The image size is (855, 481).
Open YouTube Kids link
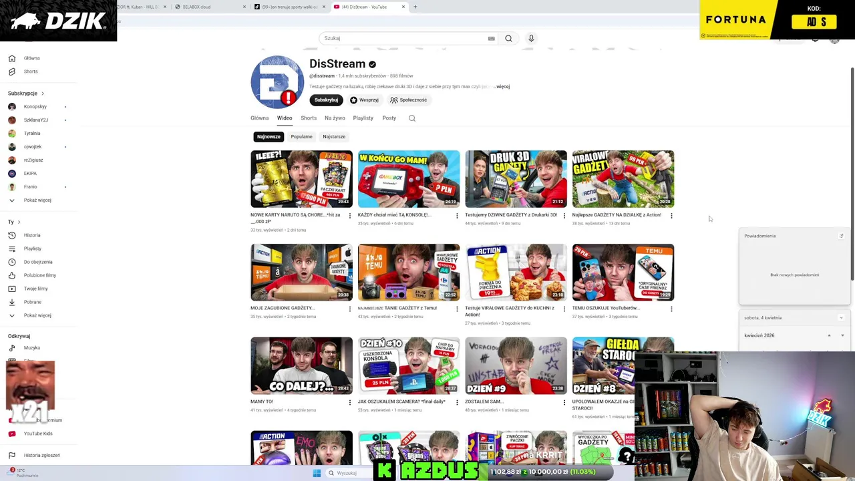point(38,434)
